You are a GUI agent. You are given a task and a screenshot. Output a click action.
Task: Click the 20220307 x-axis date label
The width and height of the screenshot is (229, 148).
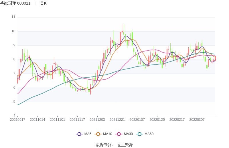[197, 120]
